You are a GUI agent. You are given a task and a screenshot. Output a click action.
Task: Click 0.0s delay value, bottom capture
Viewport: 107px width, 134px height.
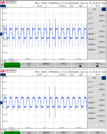(72, 75)
